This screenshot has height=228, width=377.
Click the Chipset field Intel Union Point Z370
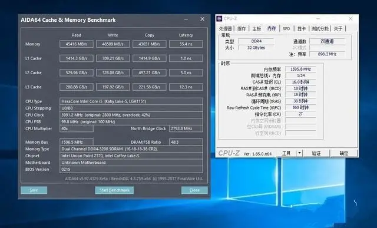[131, 156]
